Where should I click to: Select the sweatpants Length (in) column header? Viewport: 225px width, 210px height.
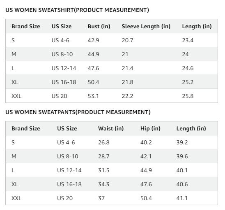tap(191, 128)
